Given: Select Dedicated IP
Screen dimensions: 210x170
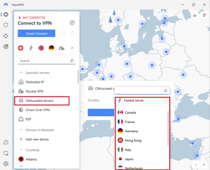Looking at the screenshot, I should pos(35,82).
